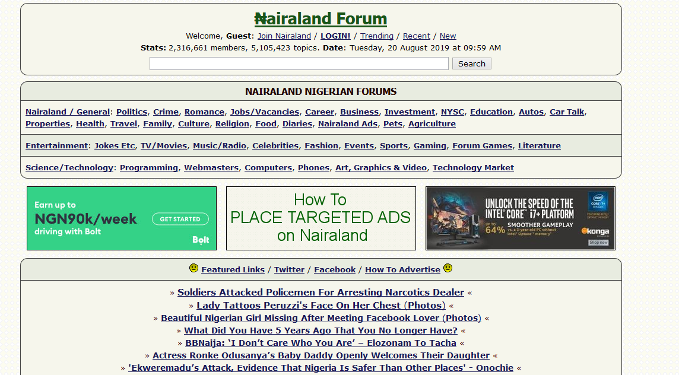Open the Celebrities forum

point(275,146)
